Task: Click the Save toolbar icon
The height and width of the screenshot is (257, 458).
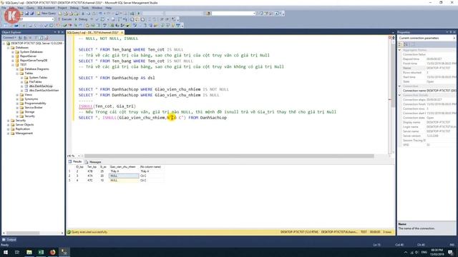Action: pyautogui.click(x=27, y=14)
